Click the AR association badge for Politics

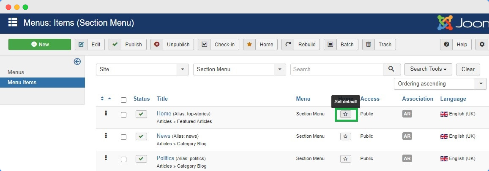(x=407, y=158)
